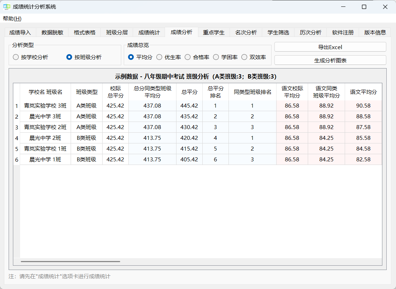Click 语文平均分 column header
Screen dimensions: 396x289
pyautogui.click(x=363, y=92)
